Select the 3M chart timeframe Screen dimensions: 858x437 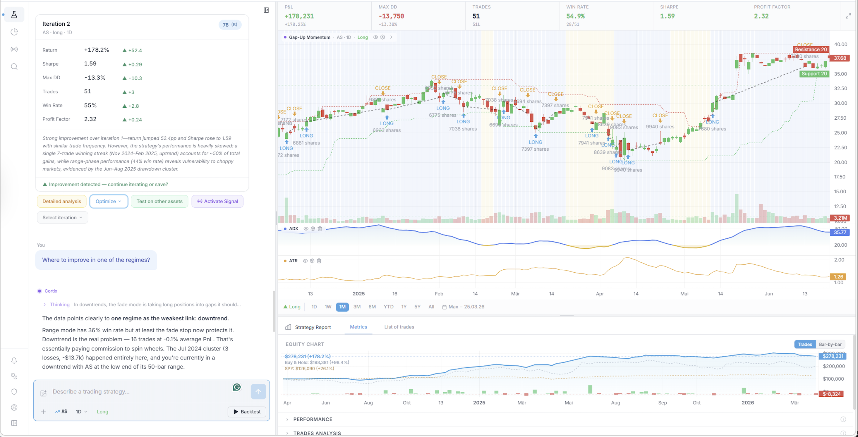(357, 307)
